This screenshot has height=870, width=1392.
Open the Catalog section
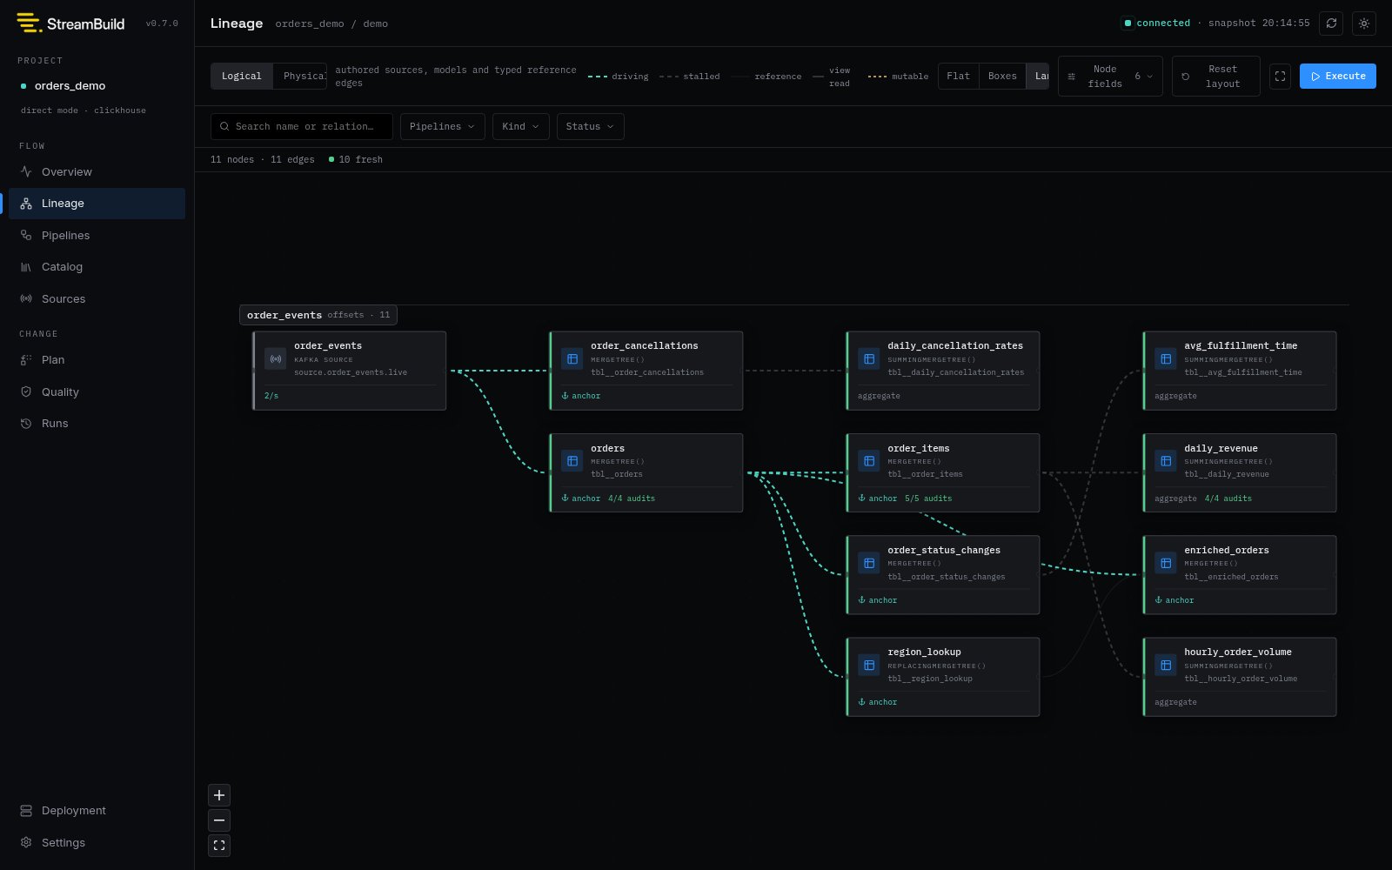(97, 267)
